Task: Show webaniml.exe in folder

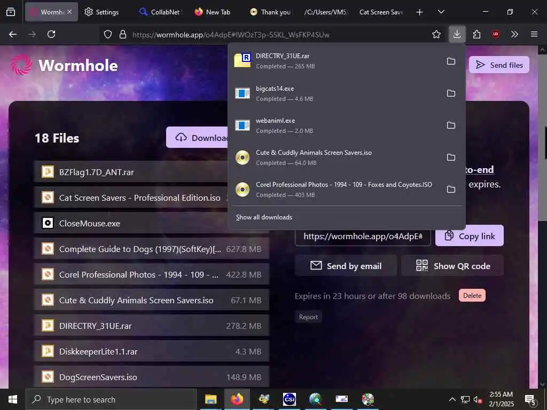Action: pyautogui.click(x=451, y=125)
